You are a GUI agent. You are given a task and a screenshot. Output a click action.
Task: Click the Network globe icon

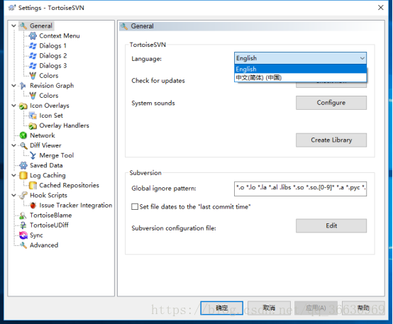click(x=23, y=135)
